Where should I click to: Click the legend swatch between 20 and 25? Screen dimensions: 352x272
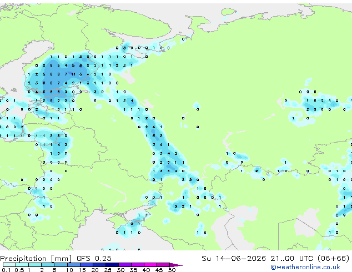click(x=99, y=265)
